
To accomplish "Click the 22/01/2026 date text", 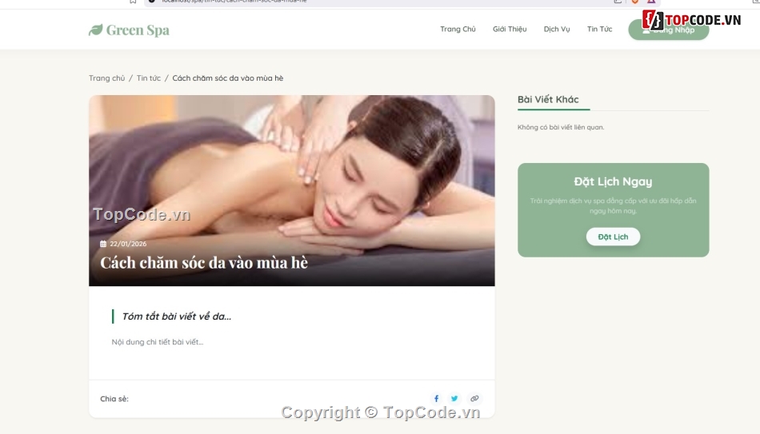I will (128, 244).
